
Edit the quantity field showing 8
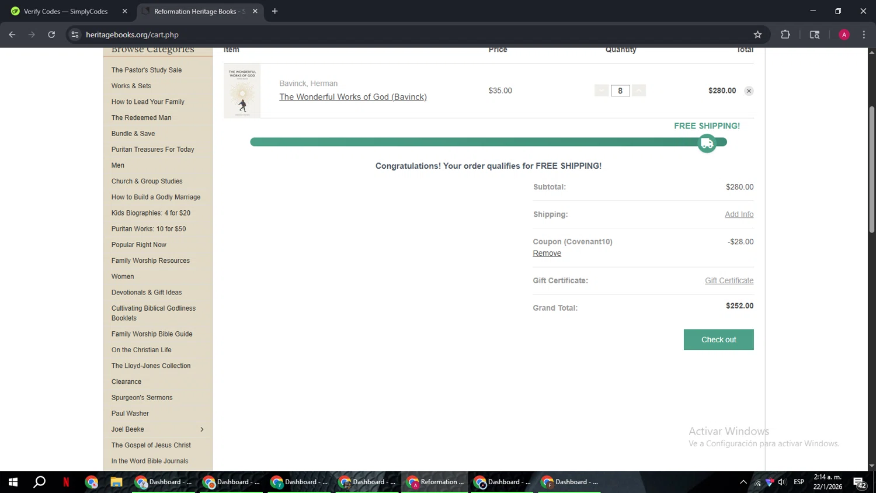click(620, 91)
